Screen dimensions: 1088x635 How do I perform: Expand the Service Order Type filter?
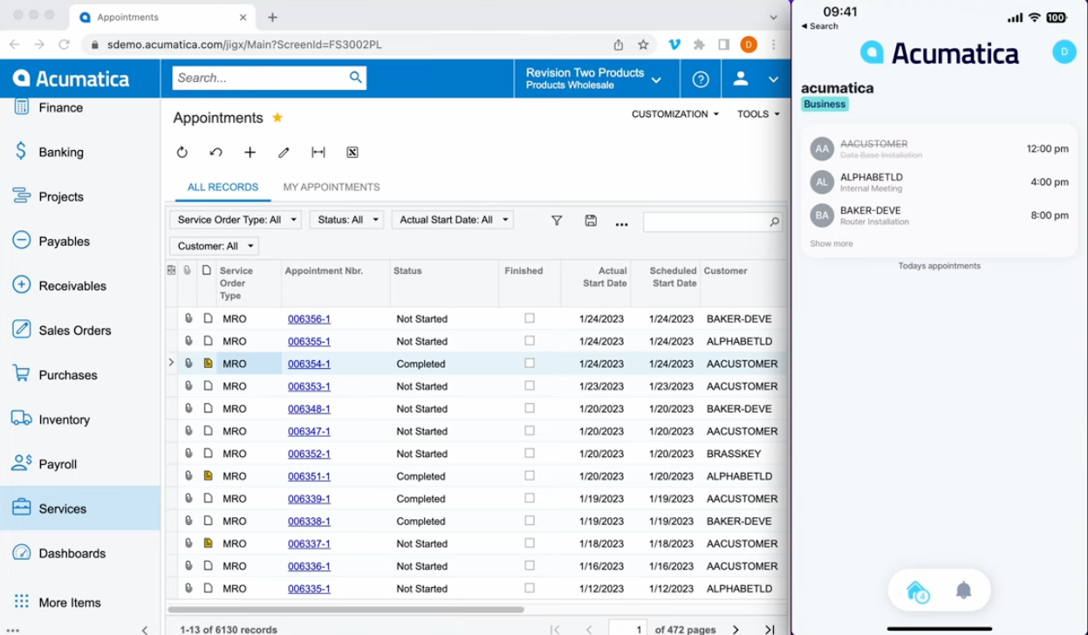tap(236, 220)
